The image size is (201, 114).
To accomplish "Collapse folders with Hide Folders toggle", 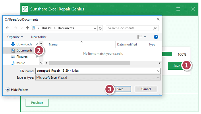I will click(x=17, y=90).
